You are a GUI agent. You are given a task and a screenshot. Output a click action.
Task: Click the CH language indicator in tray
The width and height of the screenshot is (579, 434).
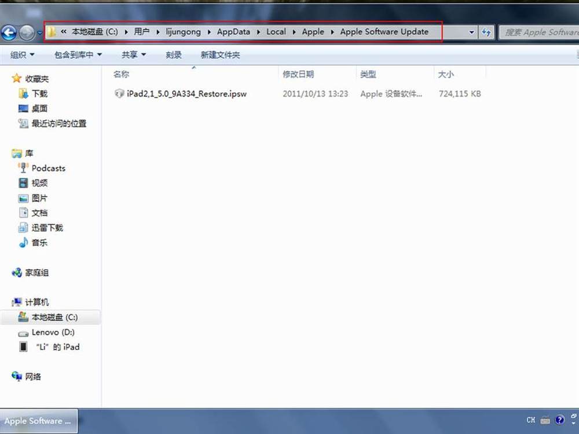(x=530, y=420)
